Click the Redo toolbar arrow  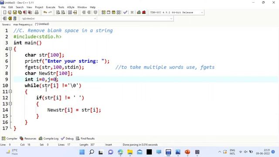click(50, 12)
